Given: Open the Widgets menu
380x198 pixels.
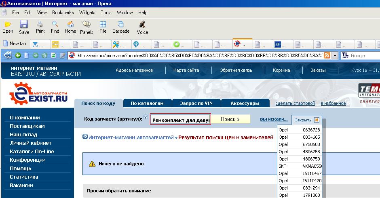Looking at the screenshot, I should click(87, 13).
